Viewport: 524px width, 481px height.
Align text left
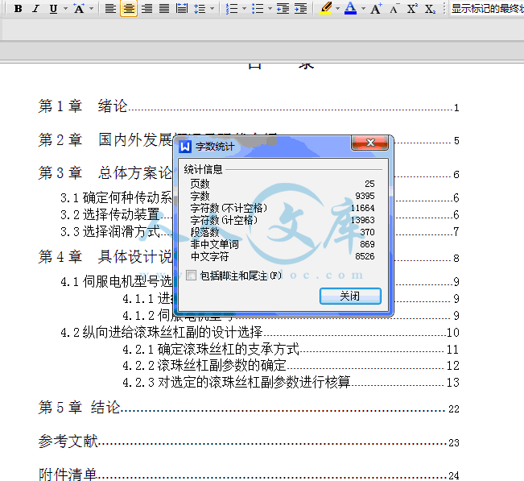click(110, 8)
